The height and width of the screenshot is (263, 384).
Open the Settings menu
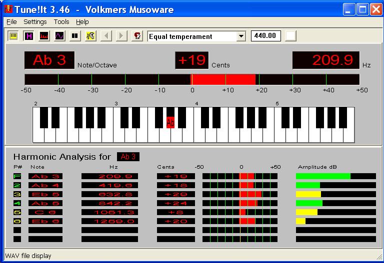coord(35,22)
